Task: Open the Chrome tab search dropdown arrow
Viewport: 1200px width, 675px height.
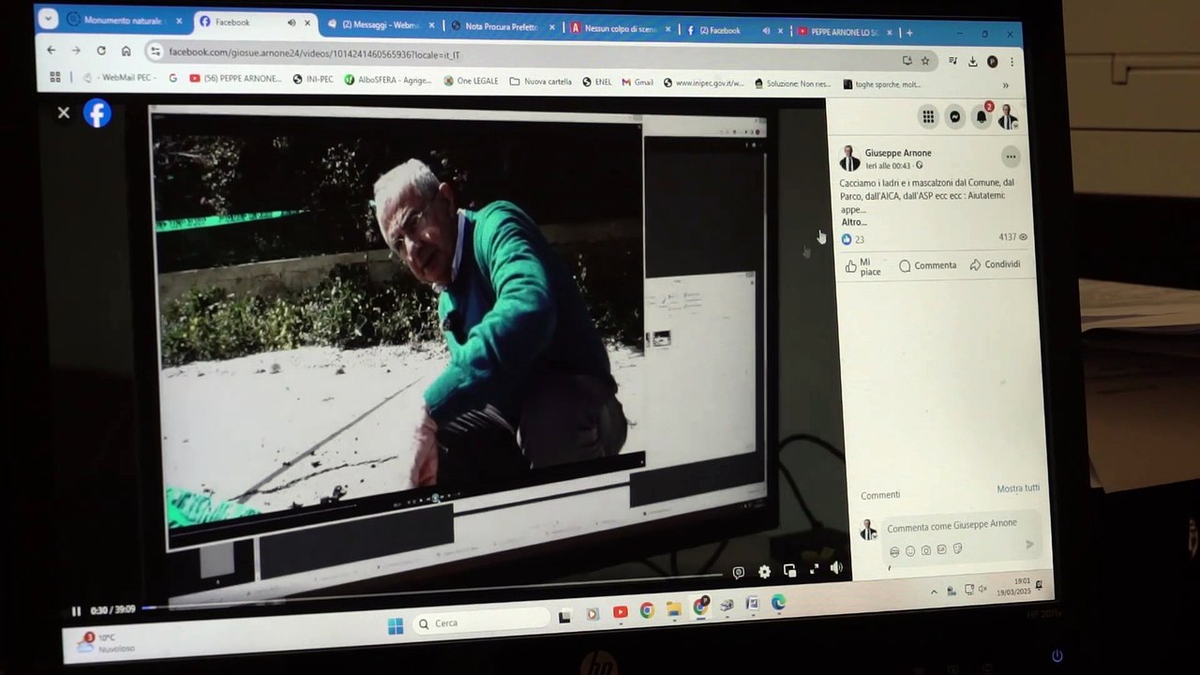Action: [x=48, y=19]
